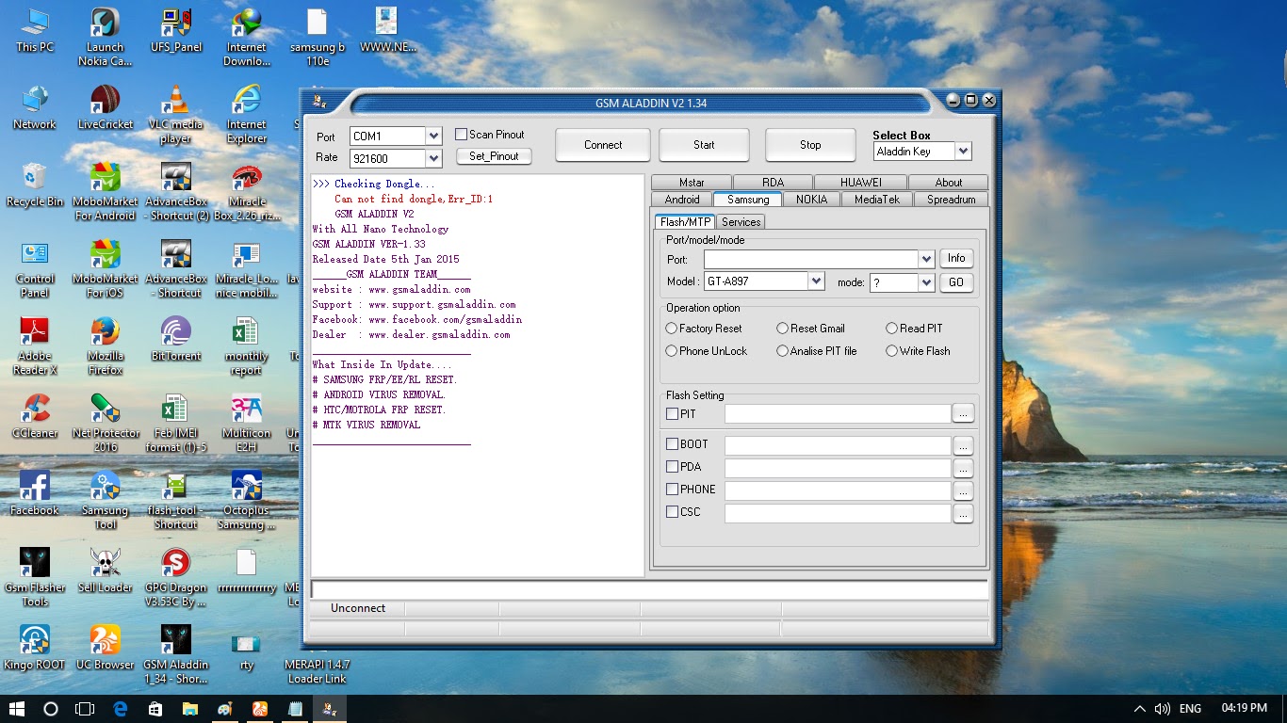1287x723 pixels.
Task: Select the Adobe Reader X icon
Action: 35,346
